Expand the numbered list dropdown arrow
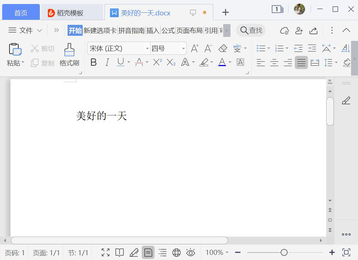358x260 pixels. (x=287, y=49)
